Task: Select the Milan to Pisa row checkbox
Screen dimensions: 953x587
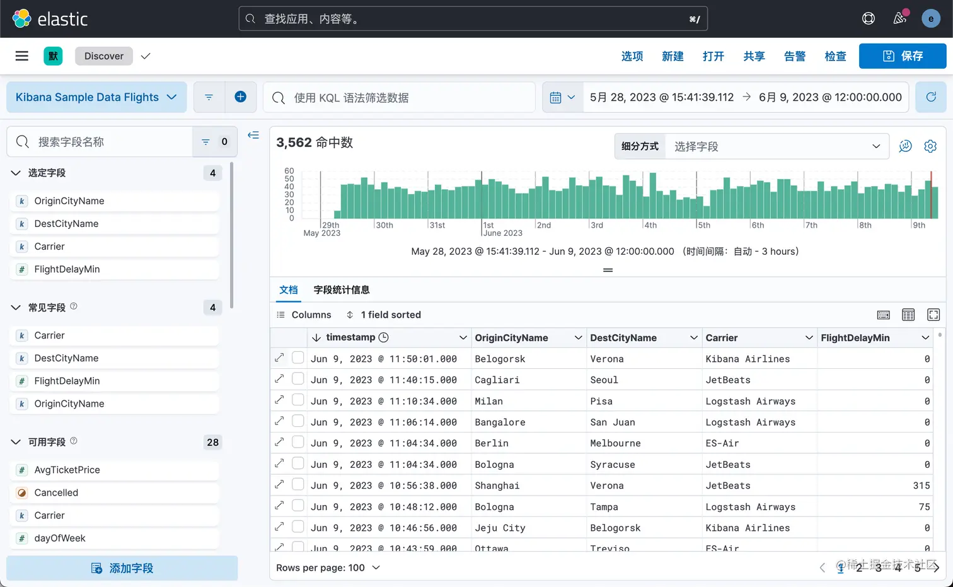Action: pos(298,400)
